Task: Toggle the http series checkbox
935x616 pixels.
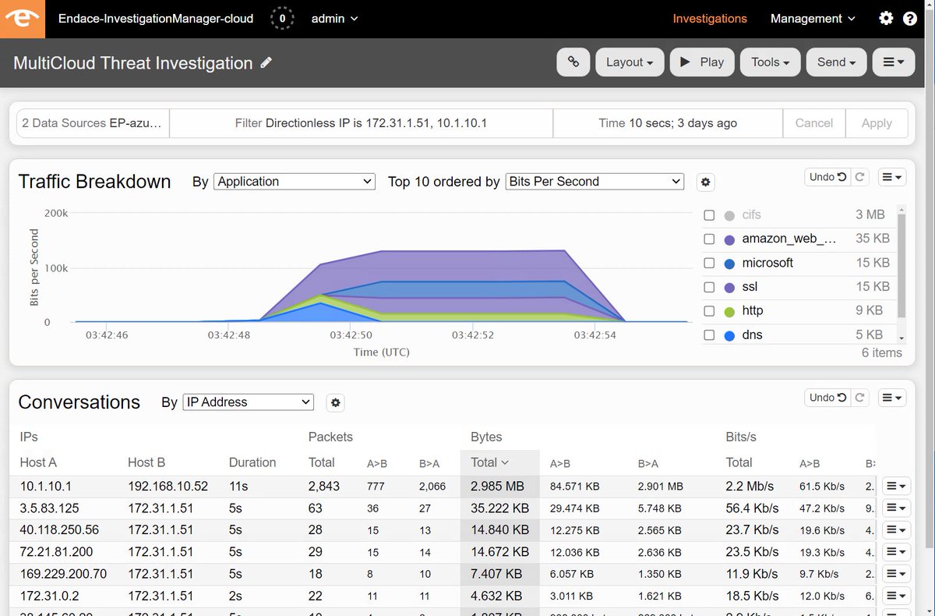Action: coord(709,310)
